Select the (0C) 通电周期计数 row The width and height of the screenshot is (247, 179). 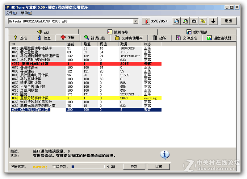[x=86, y=83]
